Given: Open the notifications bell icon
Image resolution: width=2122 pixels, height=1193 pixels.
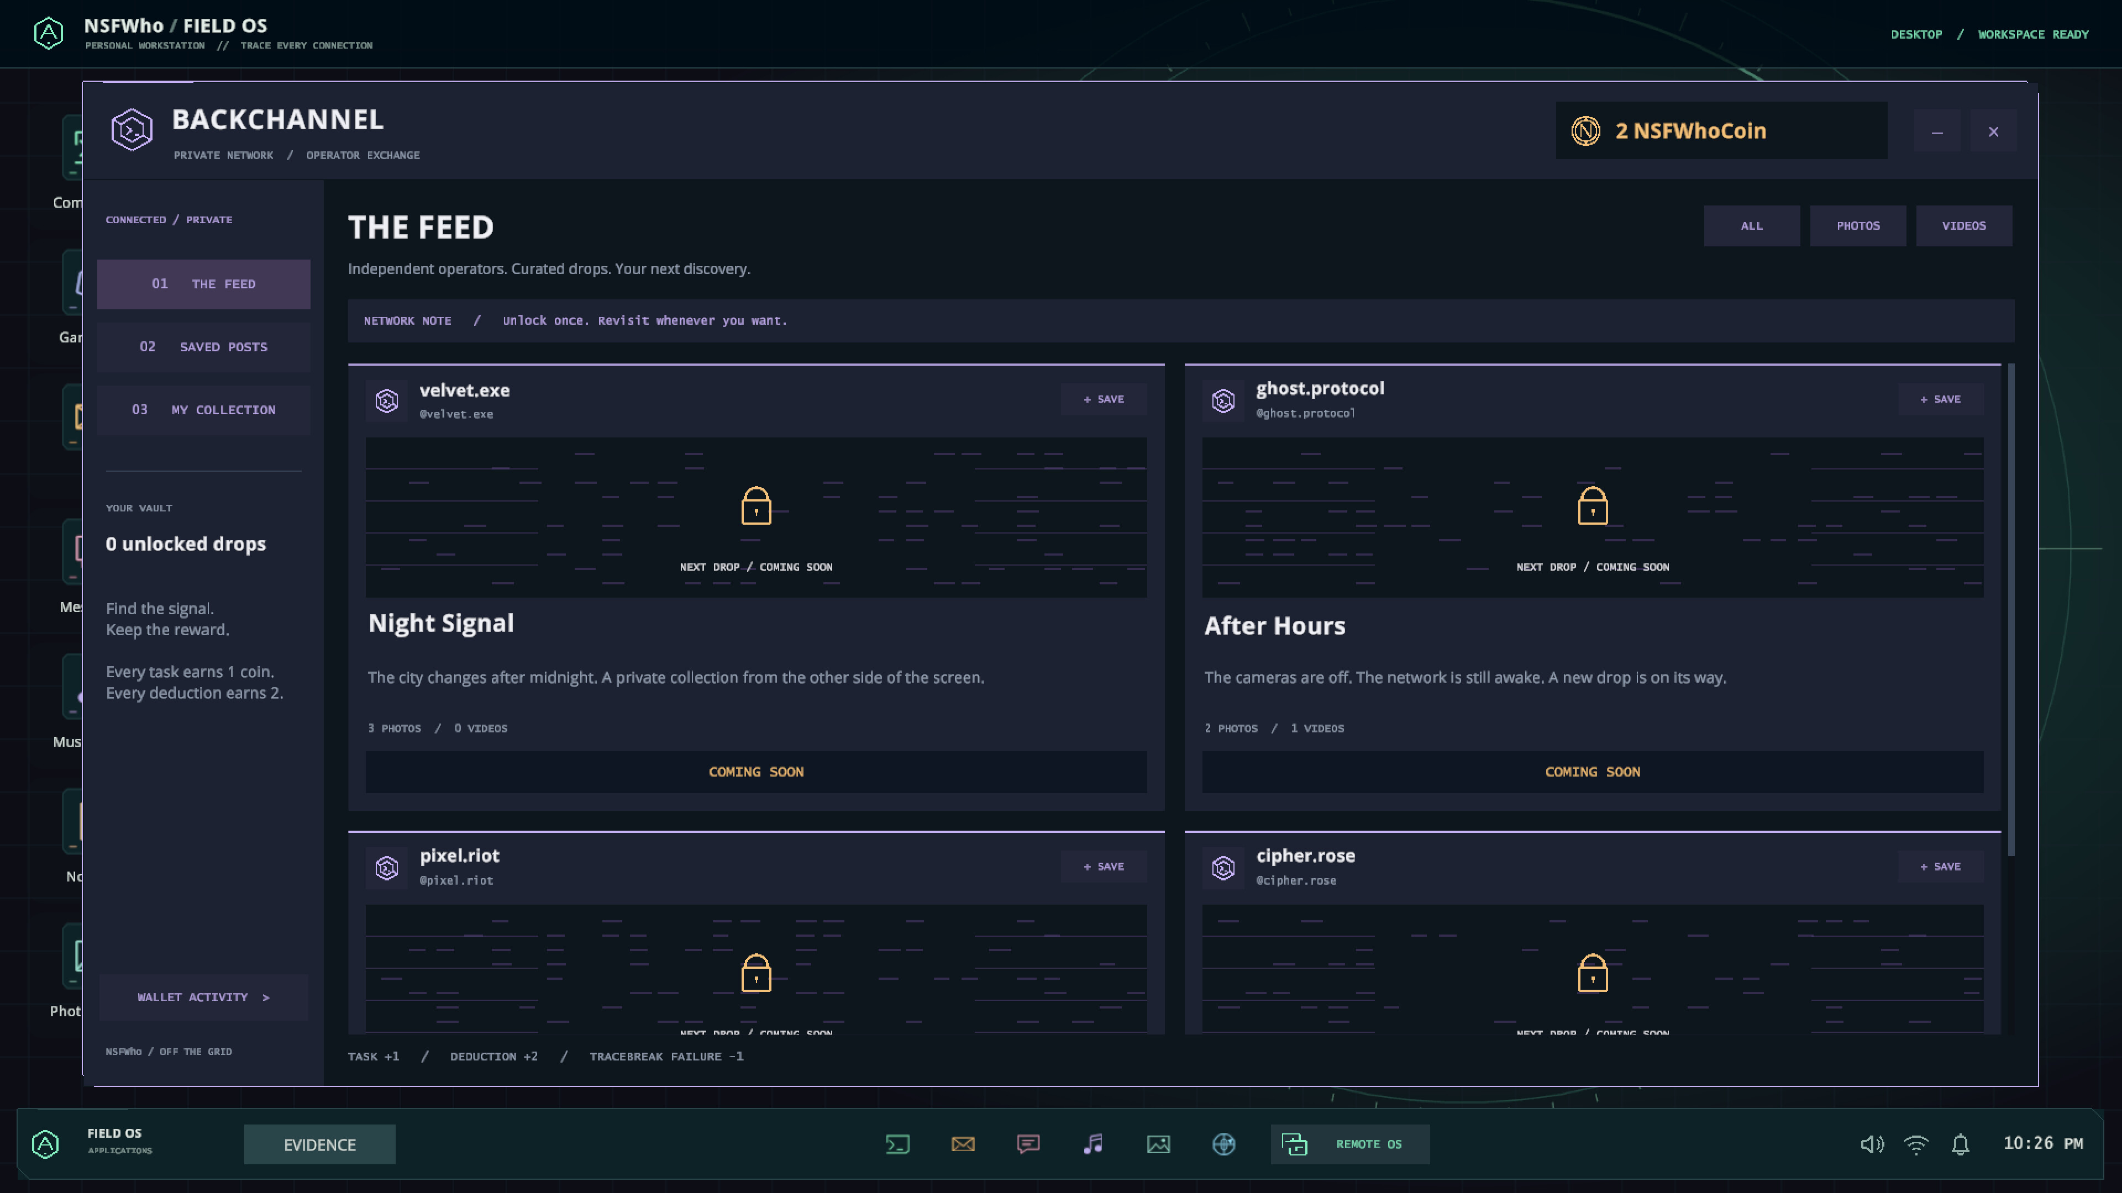Looking at the screenshot, I should click(x=1961, y=1144).
